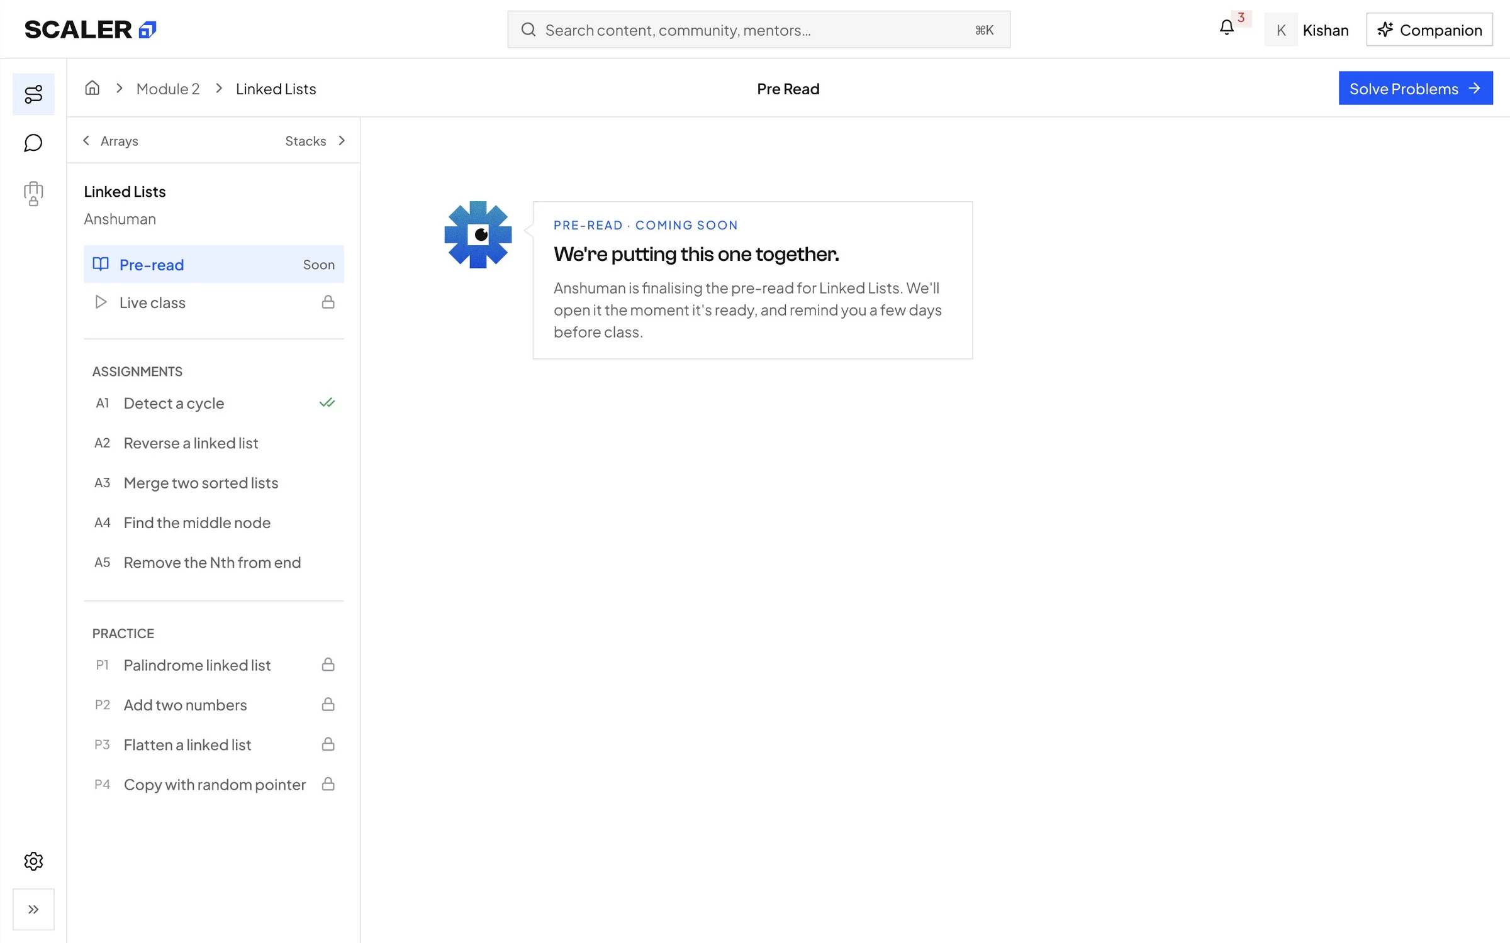Open the chat bubble sidebar icon
The width and height of the screenshot is (1510, 943).
[33, 143]
